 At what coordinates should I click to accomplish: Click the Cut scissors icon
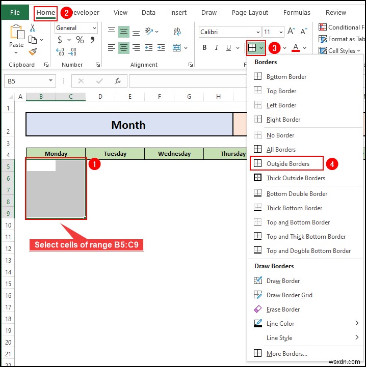coord(33,28)
